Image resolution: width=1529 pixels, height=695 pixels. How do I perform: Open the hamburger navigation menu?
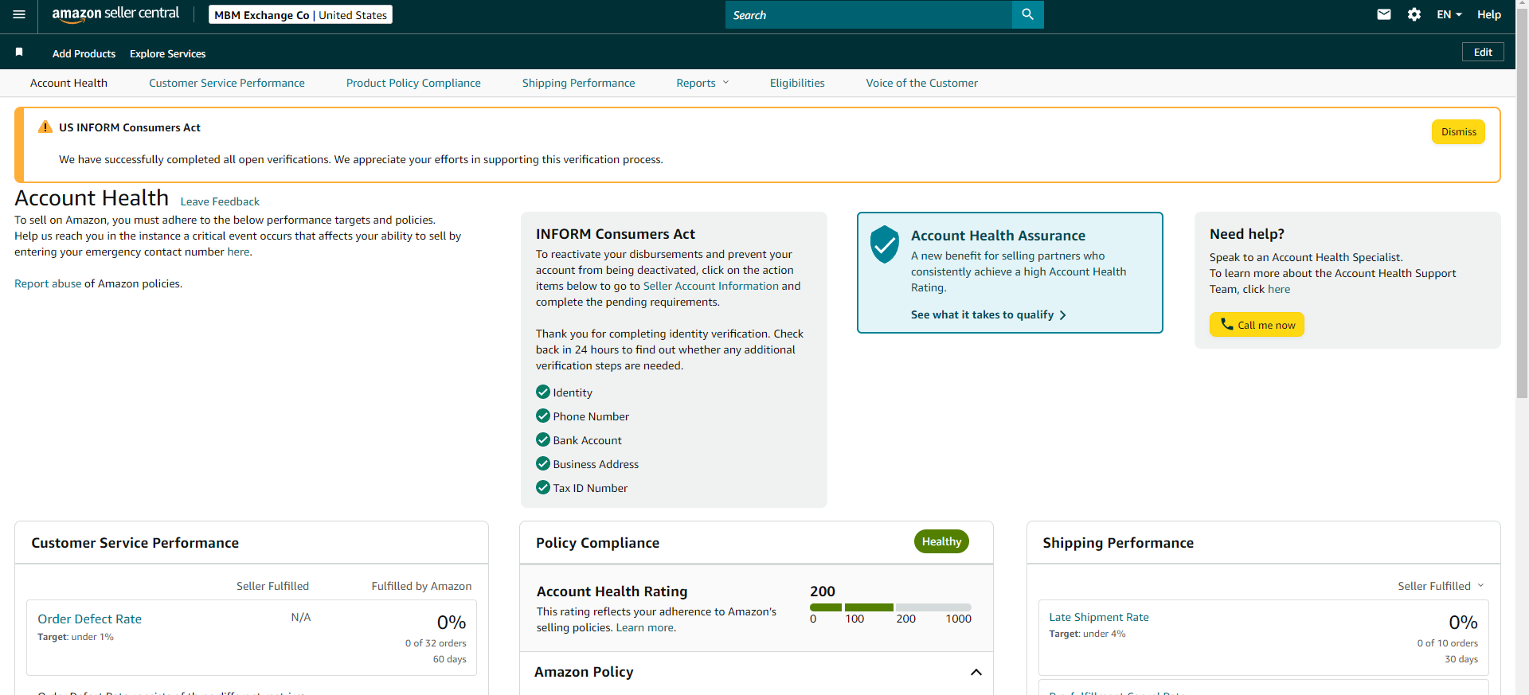tap(19, 14)
